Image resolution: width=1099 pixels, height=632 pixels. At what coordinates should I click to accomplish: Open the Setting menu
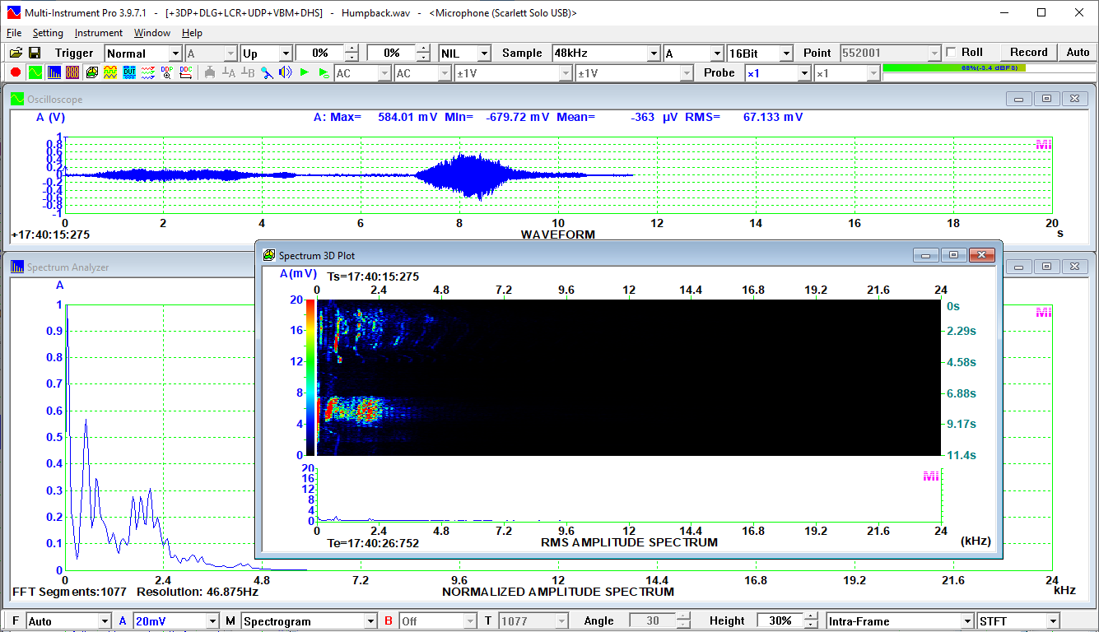tap(48, 33)
